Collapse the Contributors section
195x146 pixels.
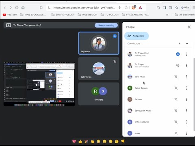(187, 43)
